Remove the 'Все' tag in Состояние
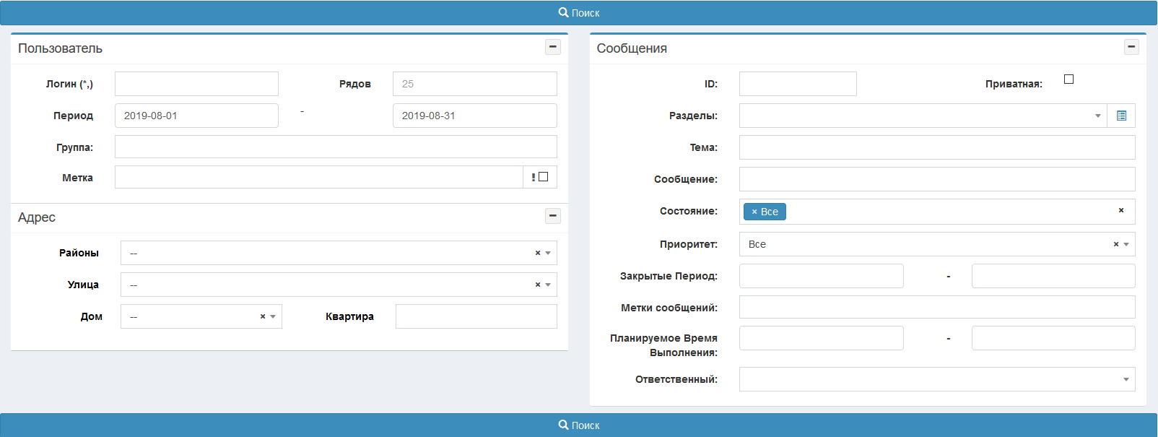The width and height of the screenshot is (1158, 437). point(754,212)
